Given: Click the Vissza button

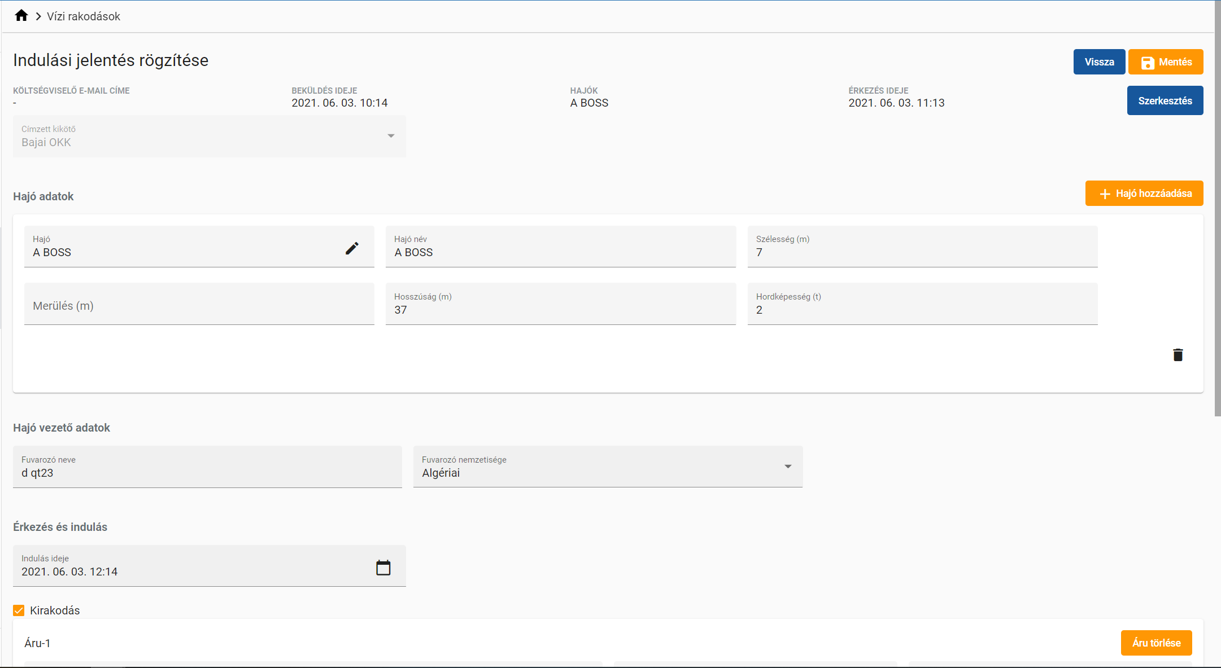Looking at the screenshot, I should [x=1098, y=62].
